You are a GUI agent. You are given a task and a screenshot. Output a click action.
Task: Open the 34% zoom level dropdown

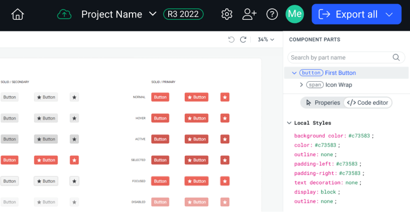pos(266,39)
